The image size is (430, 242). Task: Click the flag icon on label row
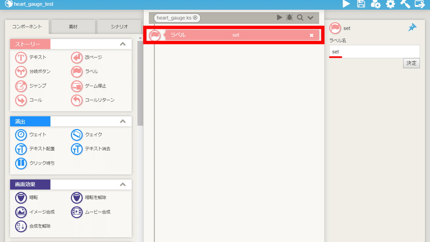coord(154,35)
